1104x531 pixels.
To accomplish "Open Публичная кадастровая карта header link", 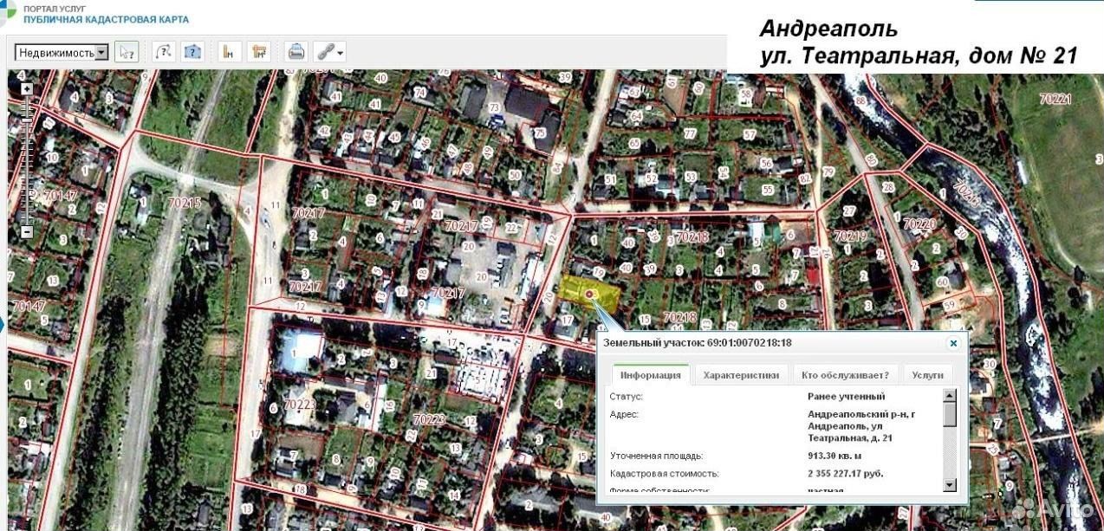I will [x=106, y=19].
